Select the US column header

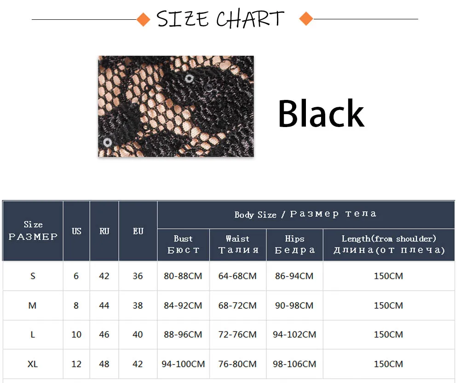tap(76, 231)
